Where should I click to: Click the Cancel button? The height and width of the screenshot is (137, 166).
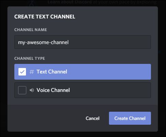click(93, 118)
